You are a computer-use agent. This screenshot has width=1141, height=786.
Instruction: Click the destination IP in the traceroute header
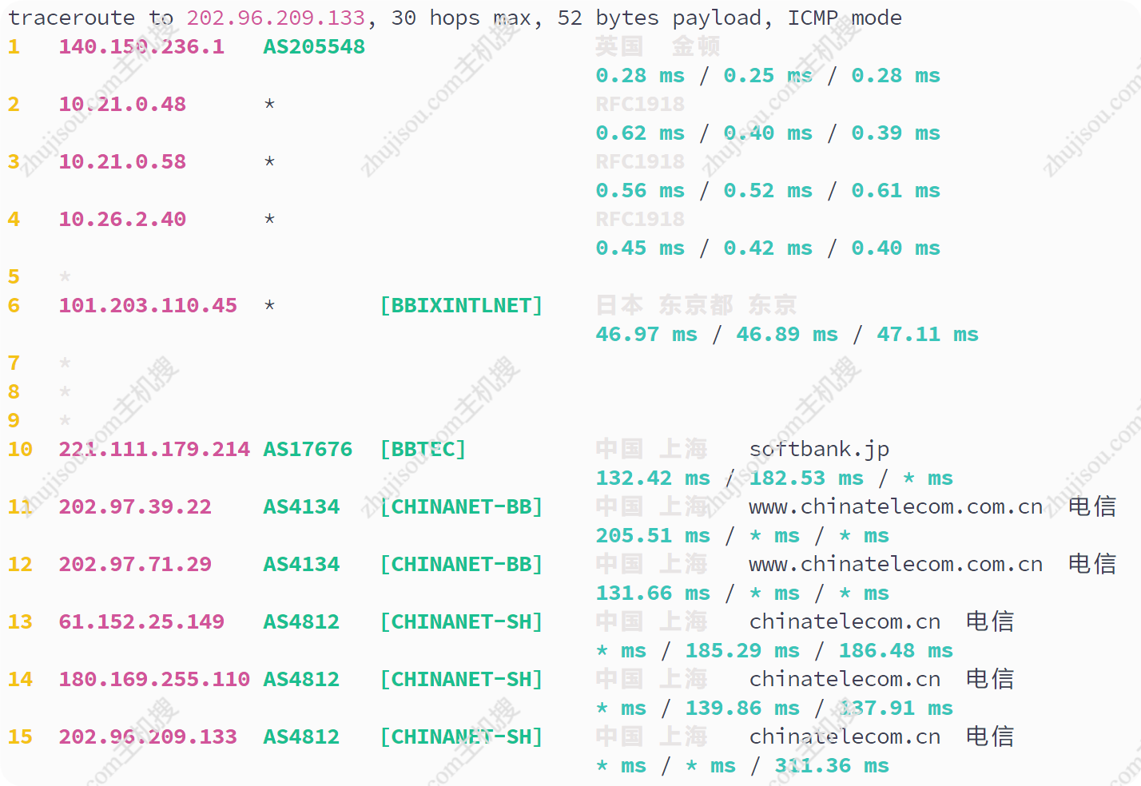pyautogui.click(x=276, y=18)
